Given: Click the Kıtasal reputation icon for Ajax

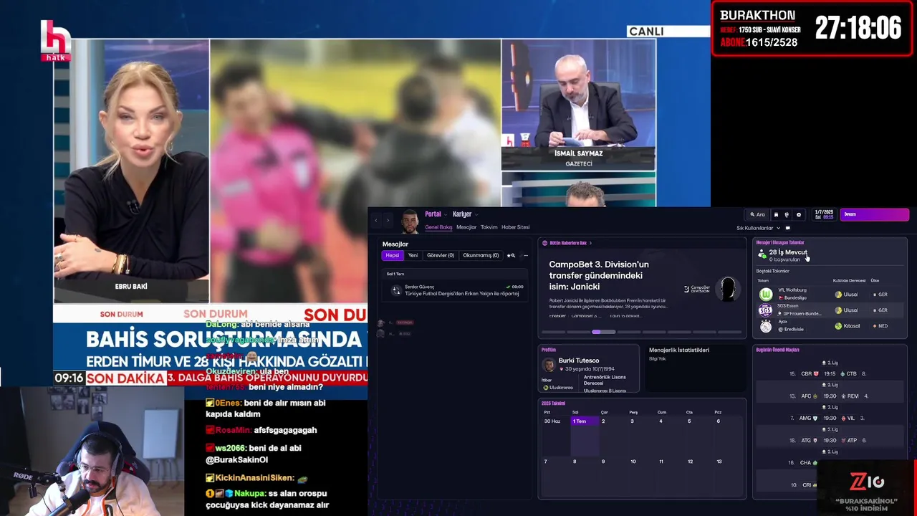Looking at the screenshot, I should pos(838,326).
